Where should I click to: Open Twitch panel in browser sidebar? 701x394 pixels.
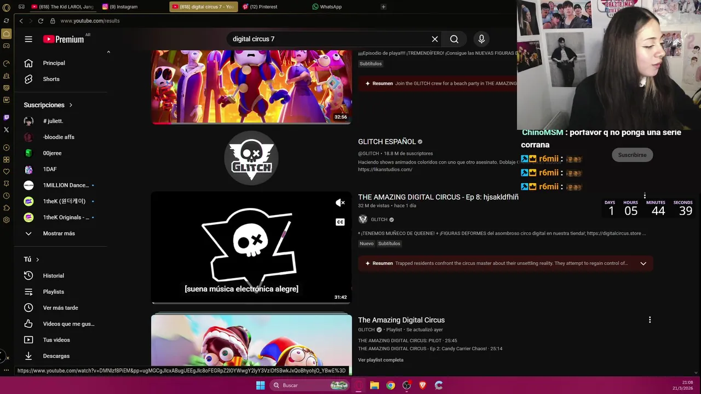coord(6,117)
